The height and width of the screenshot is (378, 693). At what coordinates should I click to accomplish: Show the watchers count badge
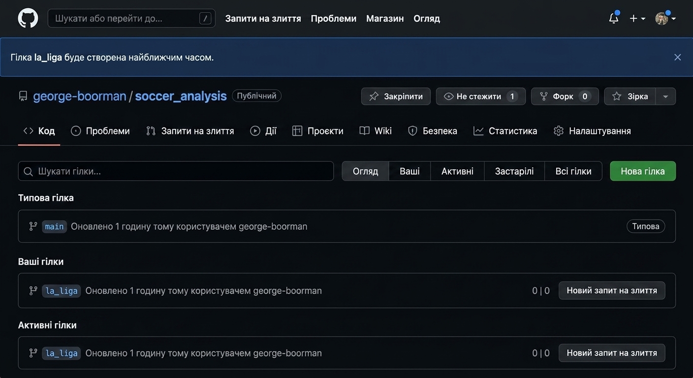tap(512, 96)
